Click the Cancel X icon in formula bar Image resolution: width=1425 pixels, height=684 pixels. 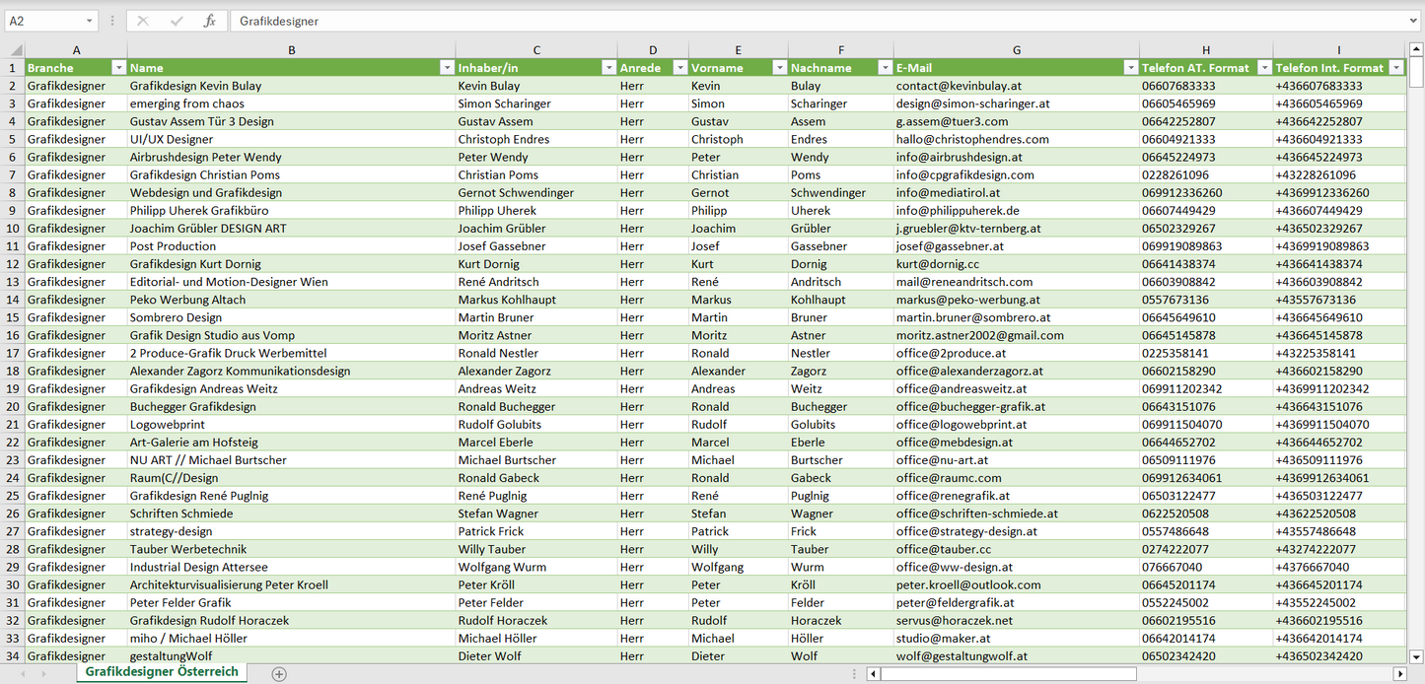click(x=143, y=21)
